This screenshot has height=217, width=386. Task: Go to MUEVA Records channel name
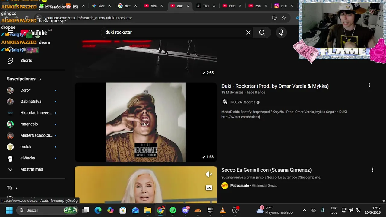(243, 102)
